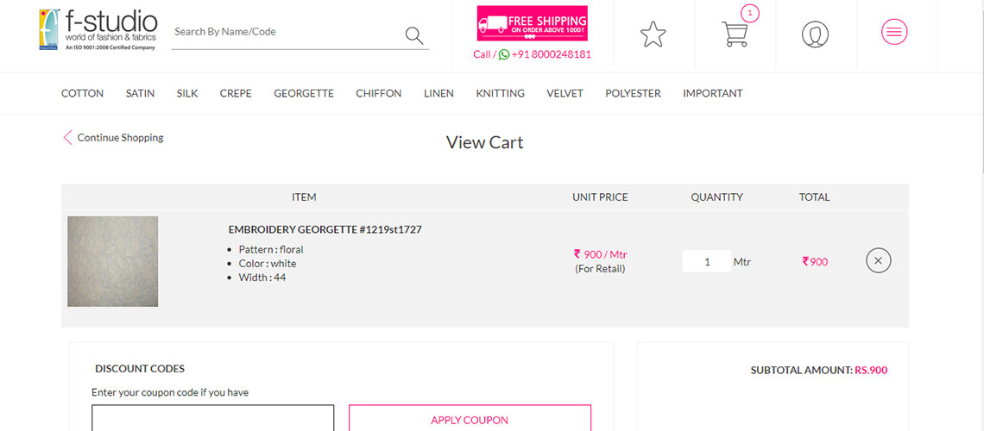The width and height of the screenshot is (984, 431).
Task: Click the 'Width : 44' text
Action: (262, 277)
